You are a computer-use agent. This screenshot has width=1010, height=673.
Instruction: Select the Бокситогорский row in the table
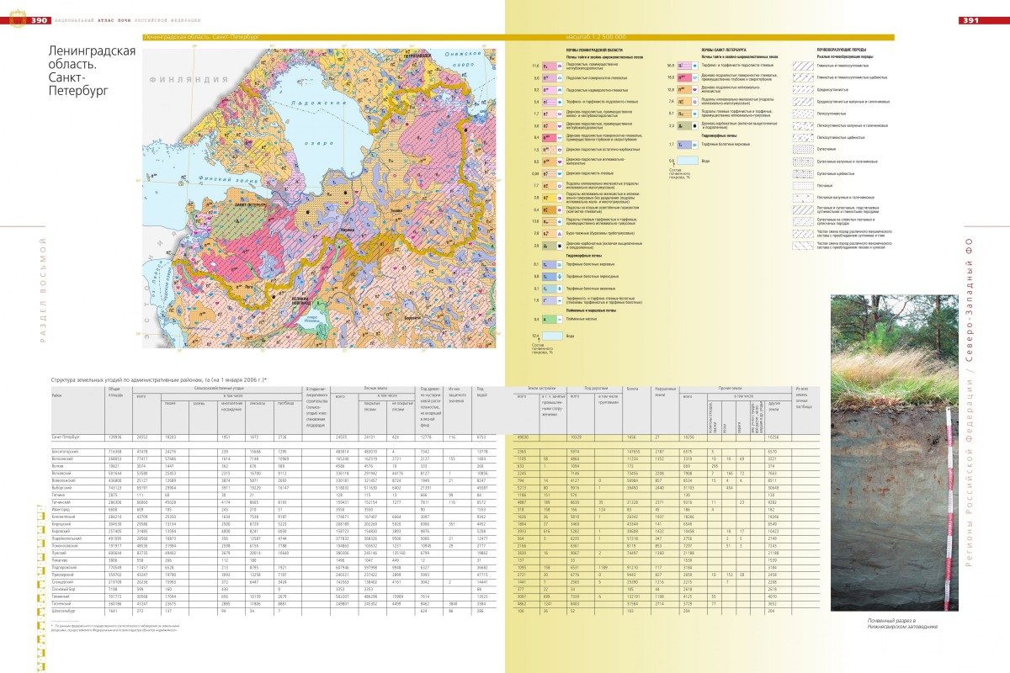435,452
